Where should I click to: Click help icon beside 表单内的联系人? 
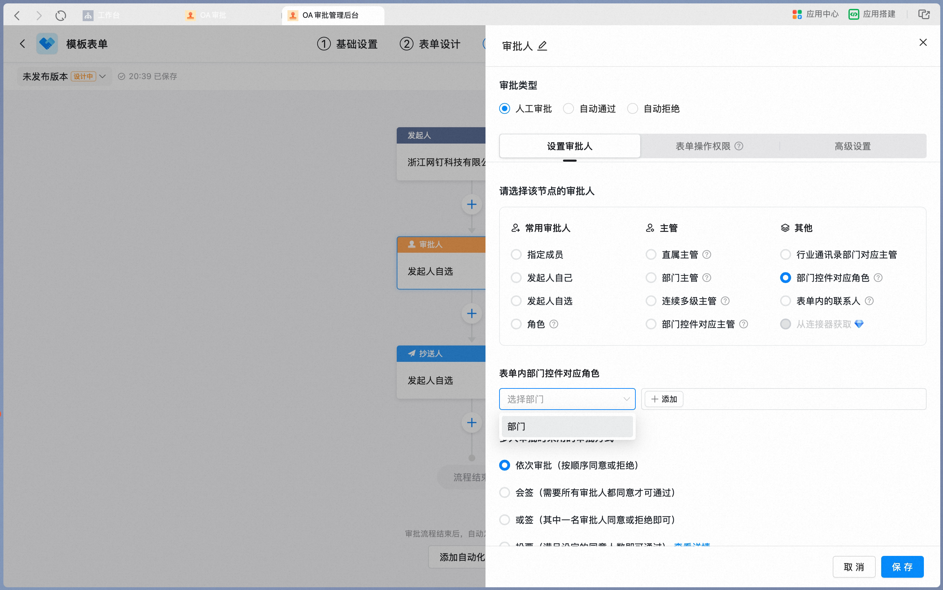click(869, 301)
